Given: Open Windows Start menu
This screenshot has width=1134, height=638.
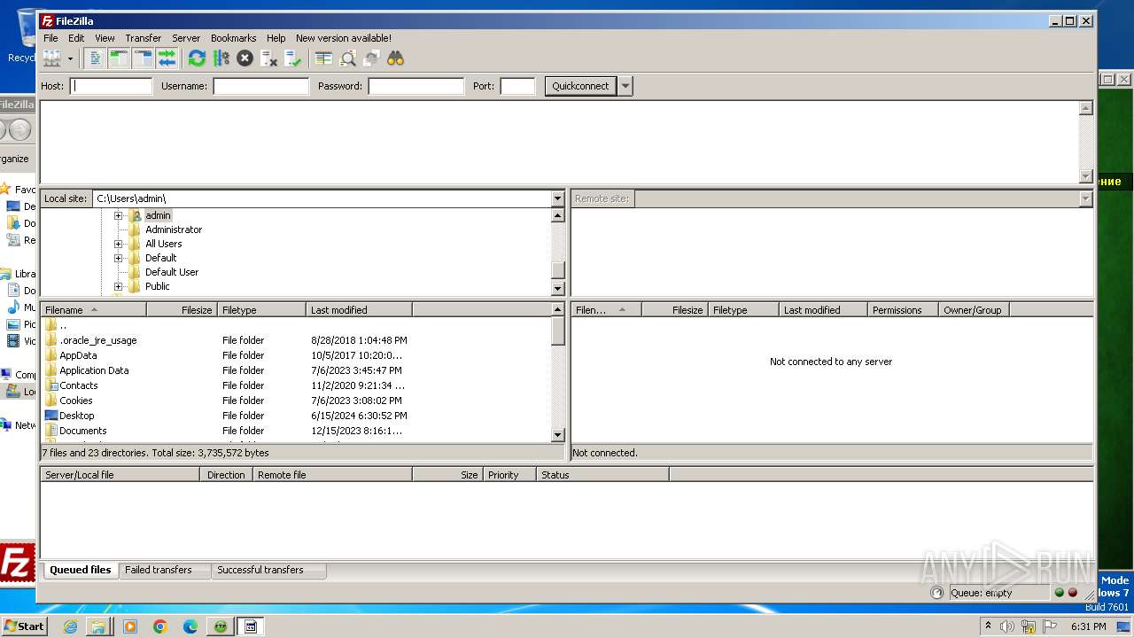Looking at the screenshot, I should coord(24,626).
